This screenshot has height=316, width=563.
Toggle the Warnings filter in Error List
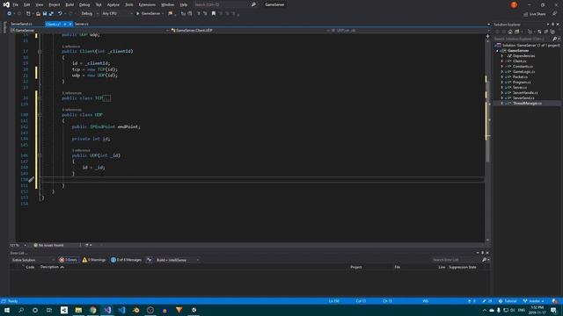click(94, 260)
